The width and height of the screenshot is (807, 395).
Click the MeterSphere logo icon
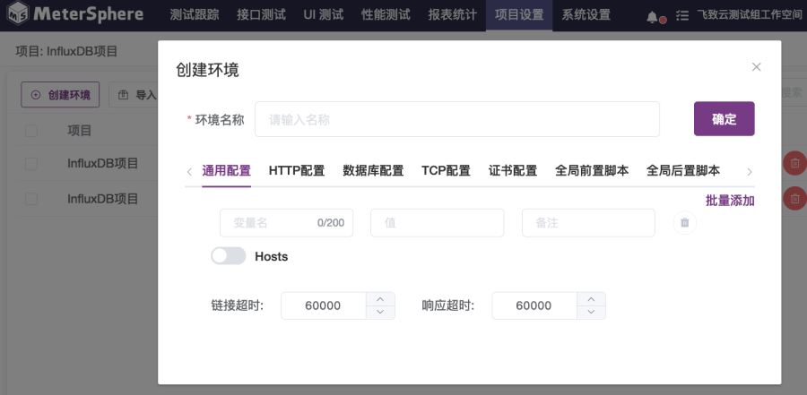18,14
